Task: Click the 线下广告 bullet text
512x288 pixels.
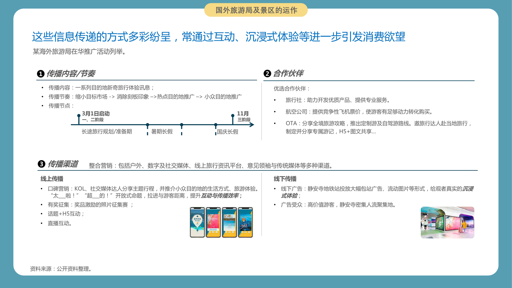Action: pos(377,192)
